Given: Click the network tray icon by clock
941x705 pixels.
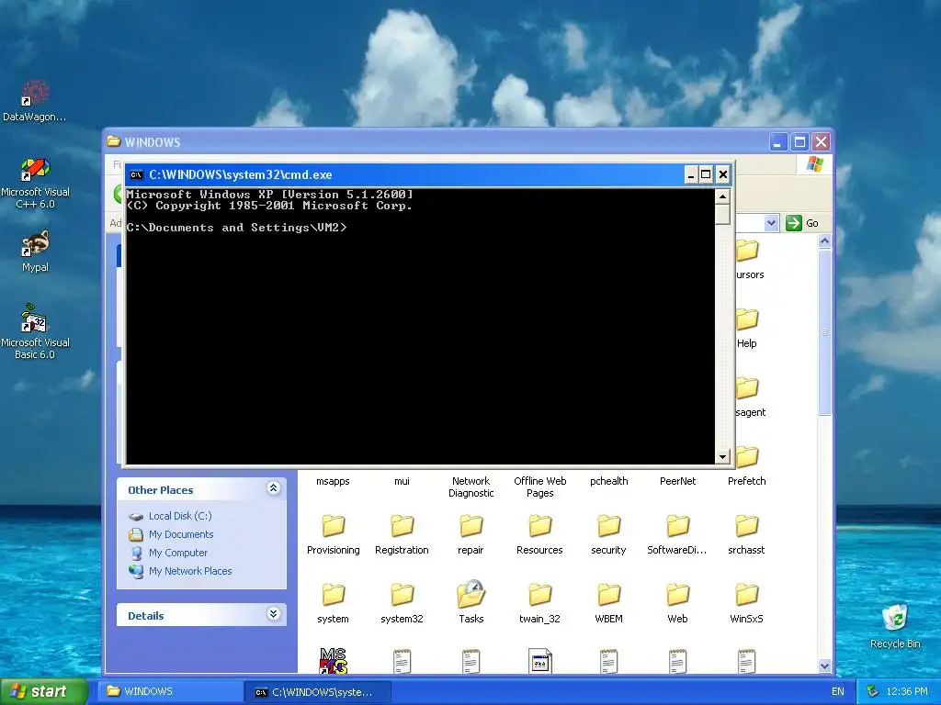Looking at the screenshot, I should pyautogui.click(x=873, y=691).
